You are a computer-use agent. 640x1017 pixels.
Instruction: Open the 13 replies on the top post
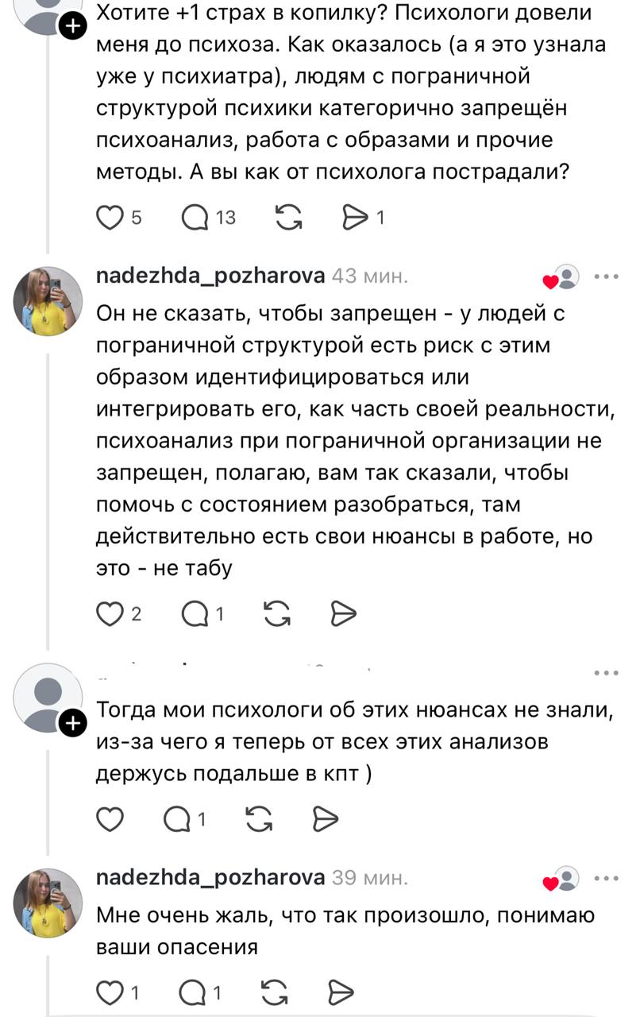pos(195,217)
